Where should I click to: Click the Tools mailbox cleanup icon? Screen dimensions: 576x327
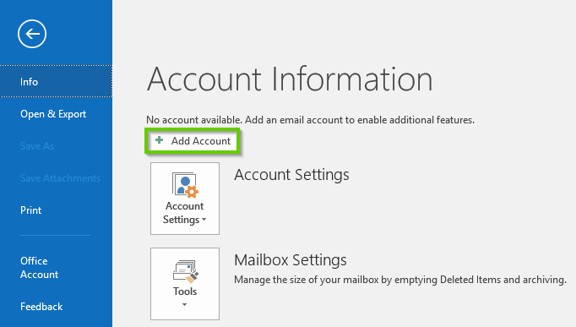185,272
